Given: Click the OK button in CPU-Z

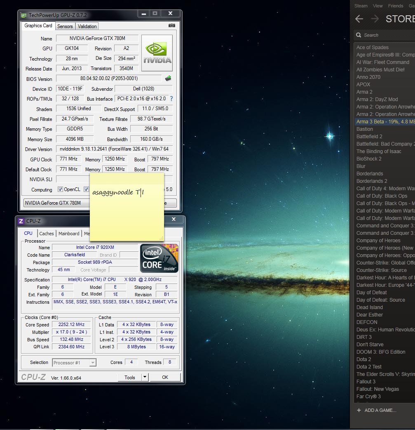Looking at the screenshot, I should tap(165, 377).
